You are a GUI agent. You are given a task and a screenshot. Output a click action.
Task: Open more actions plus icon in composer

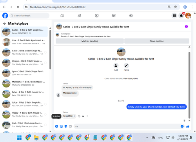pos(56,126)
